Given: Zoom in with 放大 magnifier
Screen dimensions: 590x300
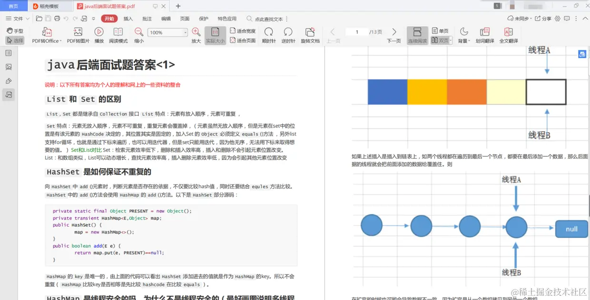Looking at the screenshot, I should point(196,36).
